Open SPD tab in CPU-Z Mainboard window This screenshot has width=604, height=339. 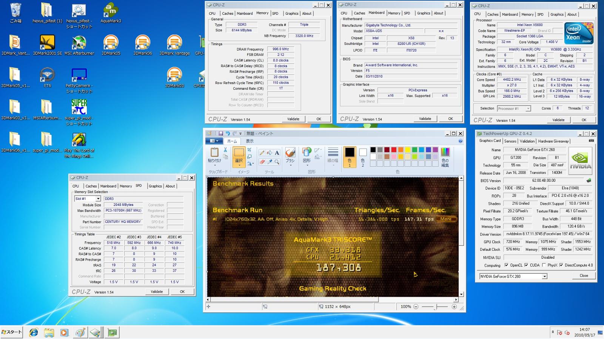coord(407,13)
